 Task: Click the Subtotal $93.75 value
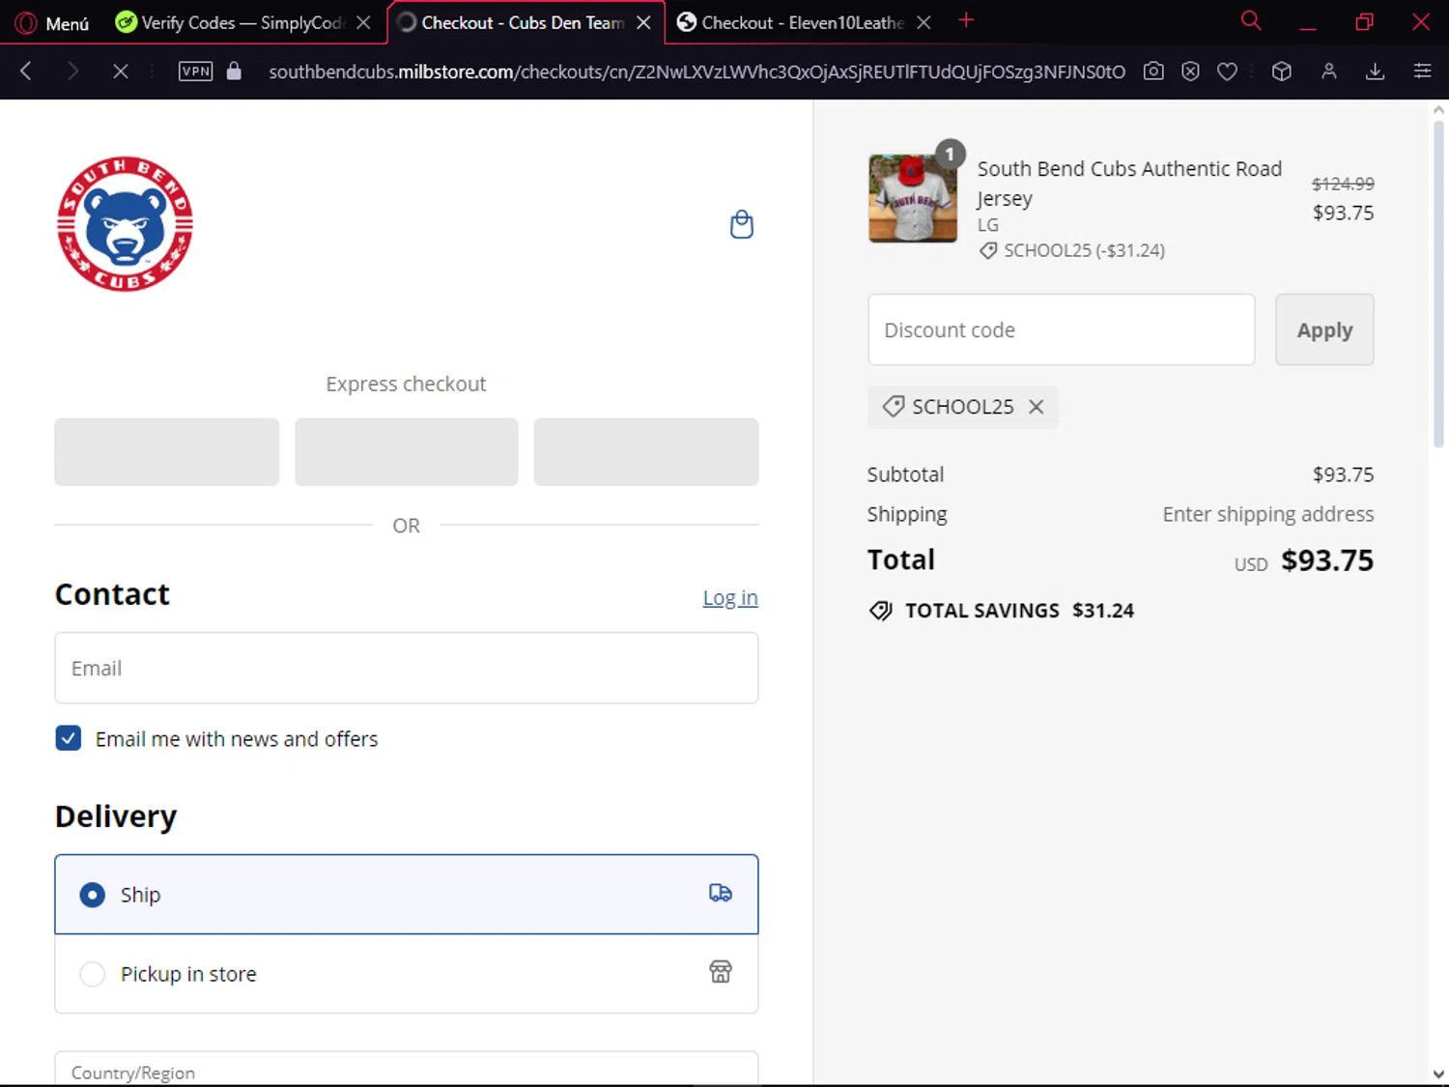pos(1343,474)
